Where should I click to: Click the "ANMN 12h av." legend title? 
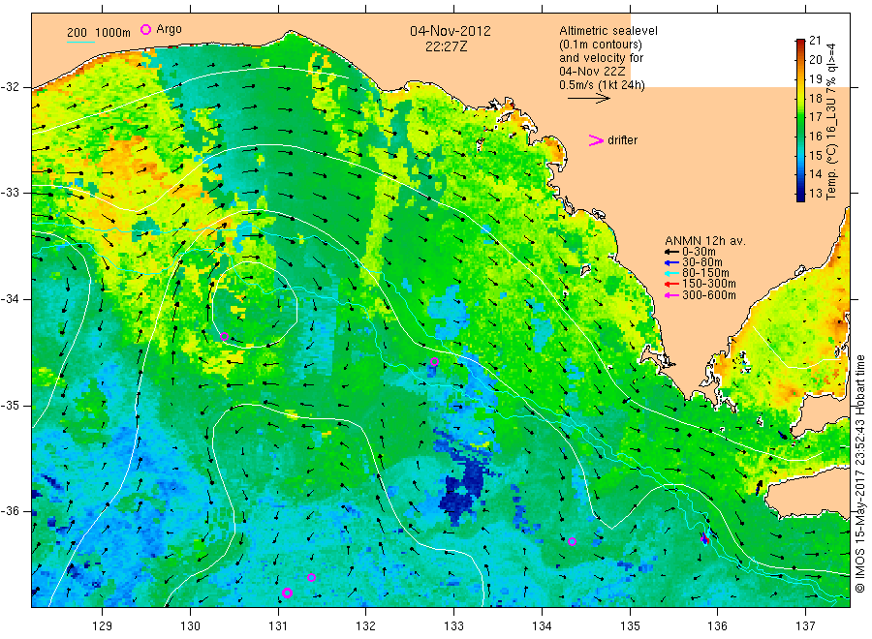coord(705,241)
